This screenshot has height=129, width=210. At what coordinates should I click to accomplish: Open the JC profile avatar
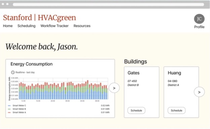coord(199,19)
